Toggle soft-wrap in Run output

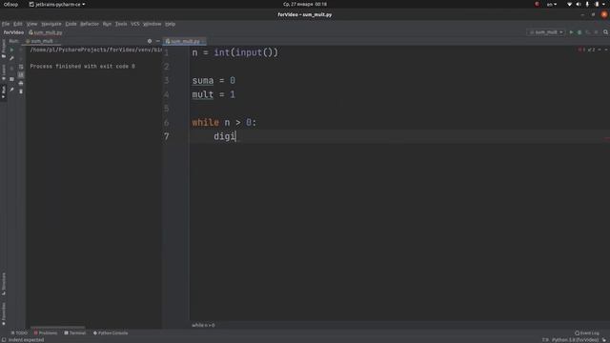coord(21,67)
